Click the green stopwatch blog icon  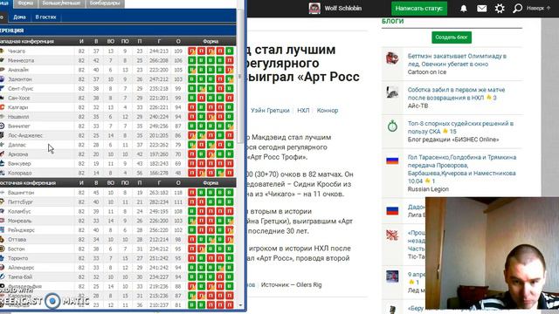tap(392, 126)
